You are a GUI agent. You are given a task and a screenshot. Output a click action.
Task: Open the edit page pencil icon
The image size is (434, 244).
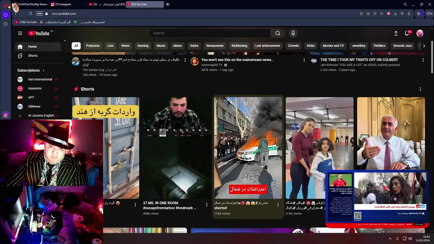pyautogui.click(x=361, y=14)
